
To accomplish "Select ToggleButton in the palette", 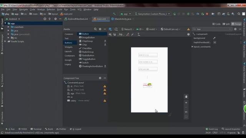I will (x=89, y=59).
